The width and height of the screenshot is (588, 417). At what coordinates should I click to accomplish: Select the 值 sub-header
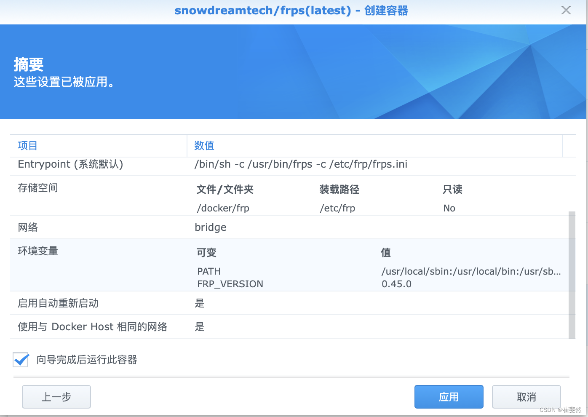coord(386,253)
